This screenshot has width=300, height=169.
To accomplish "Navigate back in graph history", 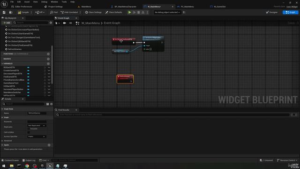I will pyautogui.click(x=65, y=23).
